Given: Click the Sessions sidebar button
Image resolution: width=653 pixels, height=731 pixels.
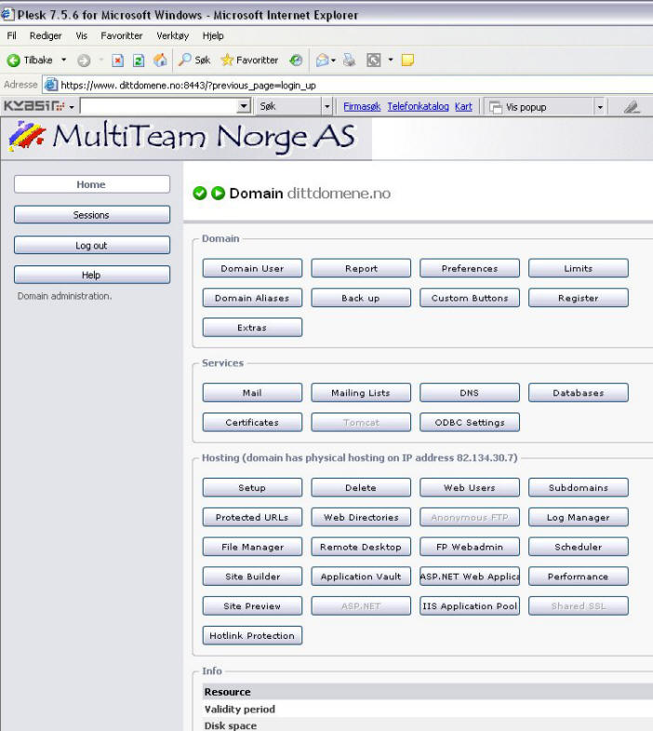Looking at the screenshot, I should [x=92, y=215].
